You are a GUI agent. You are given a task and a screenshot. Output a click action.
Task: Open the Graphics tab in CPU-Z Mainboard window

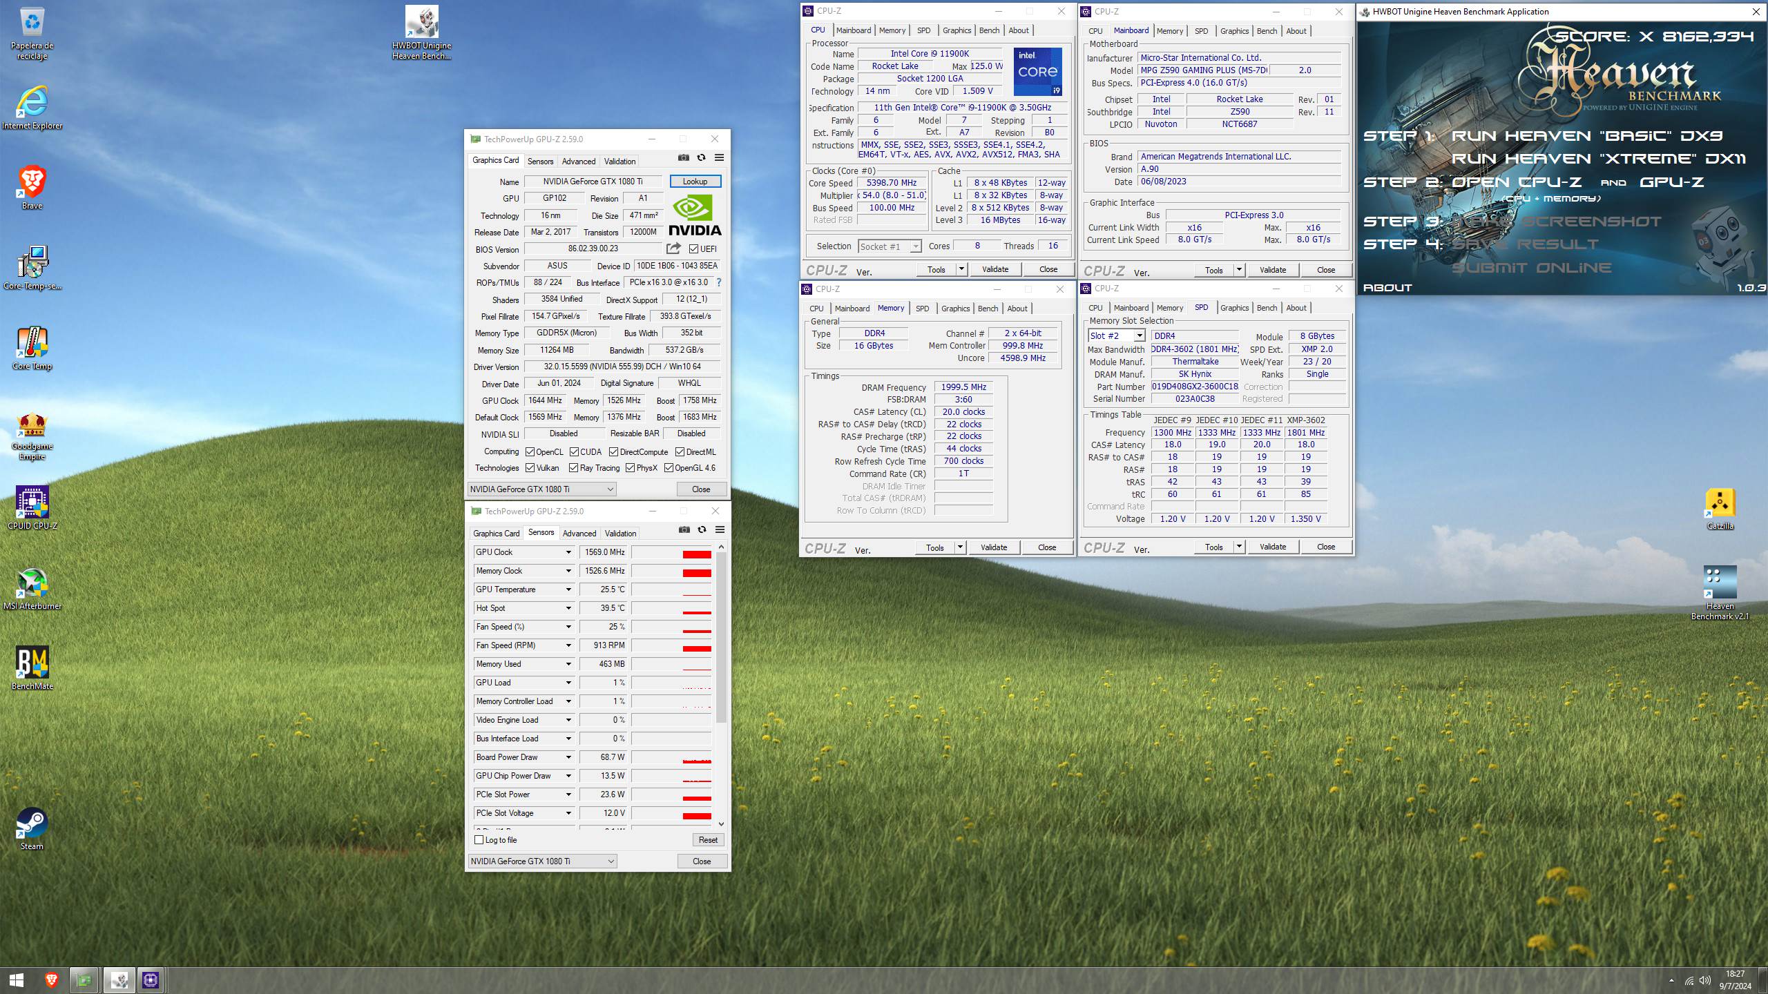[1234, 31]
